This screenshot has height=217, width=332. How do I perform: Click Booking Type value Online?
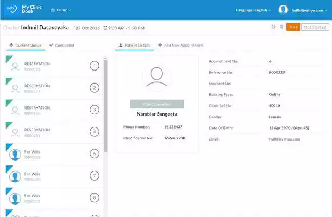click(274, 94)
